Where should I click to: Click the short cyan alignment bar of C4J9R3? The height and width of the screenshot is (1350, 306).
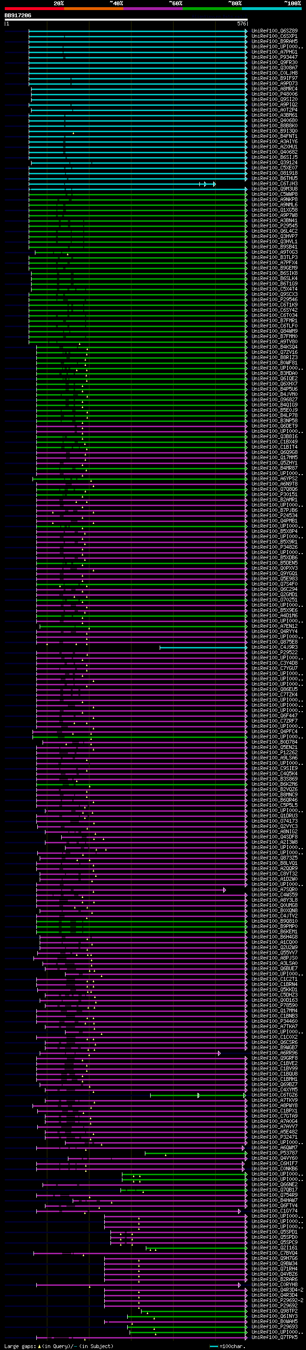pos(204,648)
